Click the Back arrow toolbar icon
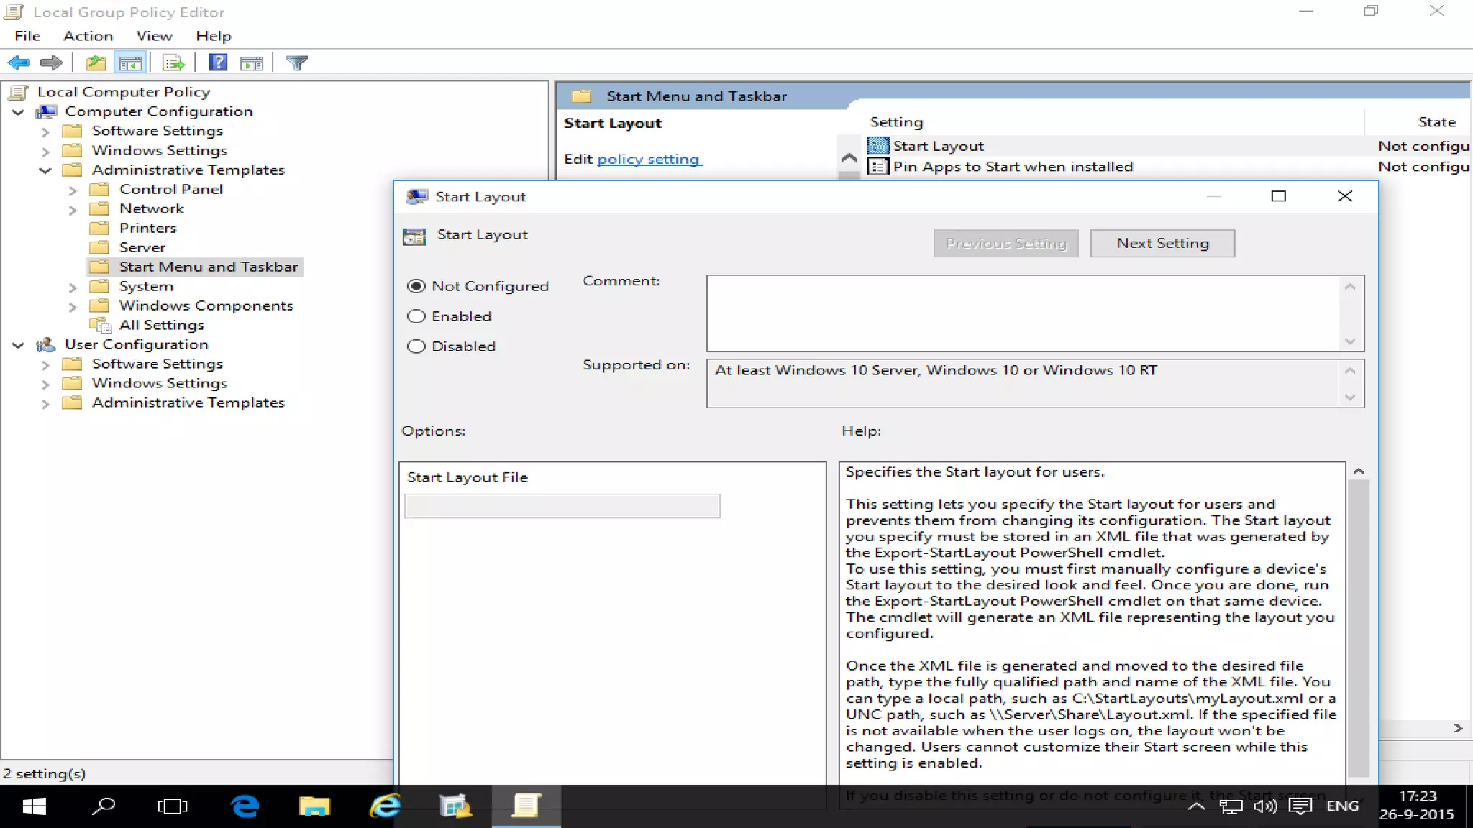Screen dimensions: 1473x828 [x=19, y=63]
